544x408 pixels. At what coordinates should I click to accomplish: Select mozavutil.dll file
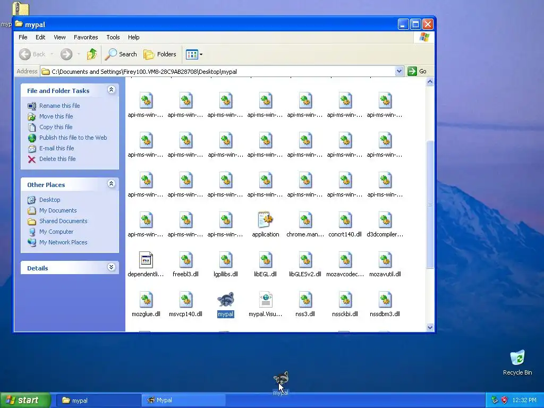coord(385,264)
